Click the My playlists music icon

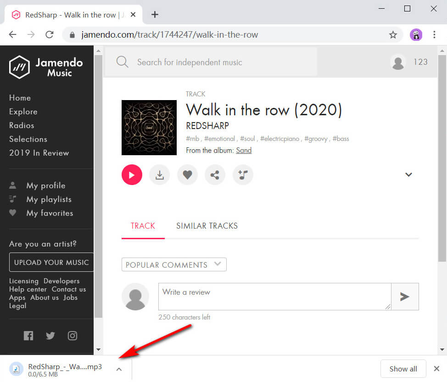pos(12,199)
